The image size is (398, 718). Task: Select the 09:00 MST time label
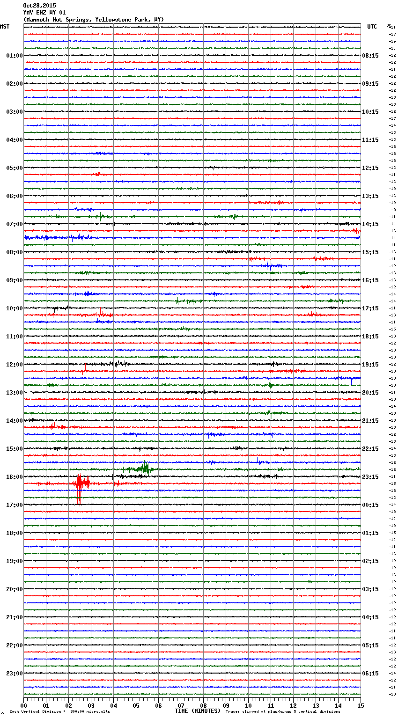[15, 280]
